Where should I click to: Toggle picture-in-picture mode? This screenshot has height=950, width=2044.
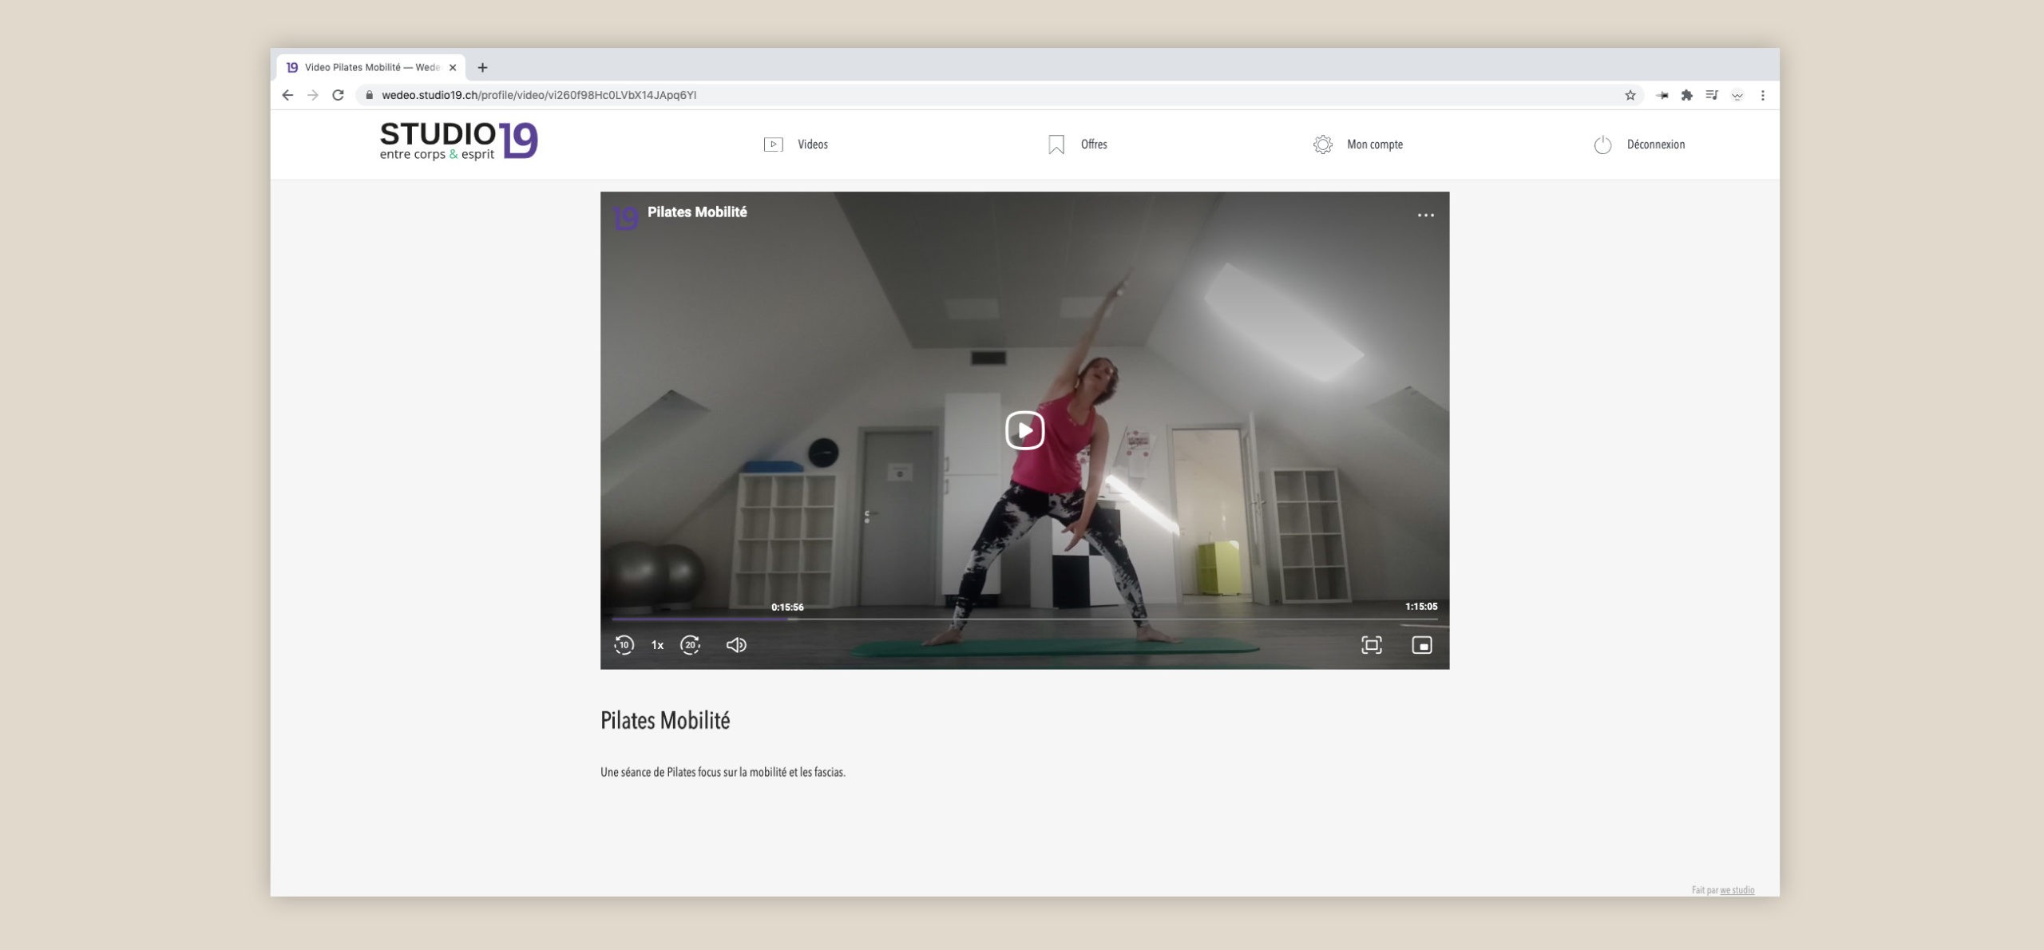tap(1422, 645)
